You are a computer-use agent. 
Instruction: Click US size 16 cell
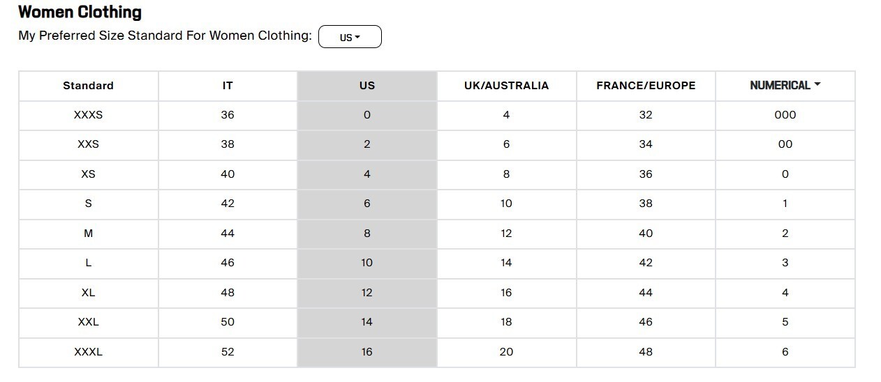[x=367, y=352]
